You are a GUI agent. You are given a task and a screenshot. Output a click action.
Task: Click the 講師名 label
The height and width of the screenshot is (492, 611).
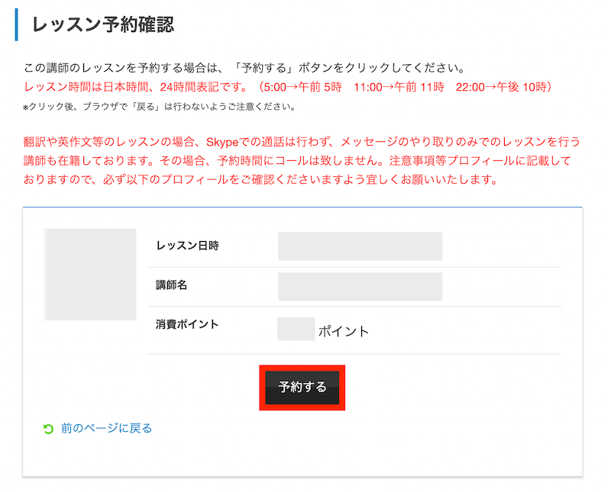(171, 285)
